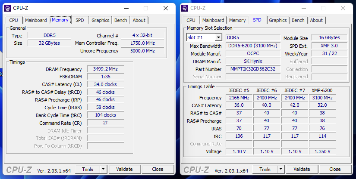Click the tRCD 46 clocks value
This screenshot has width=356, height=179.
coord(105,92)
